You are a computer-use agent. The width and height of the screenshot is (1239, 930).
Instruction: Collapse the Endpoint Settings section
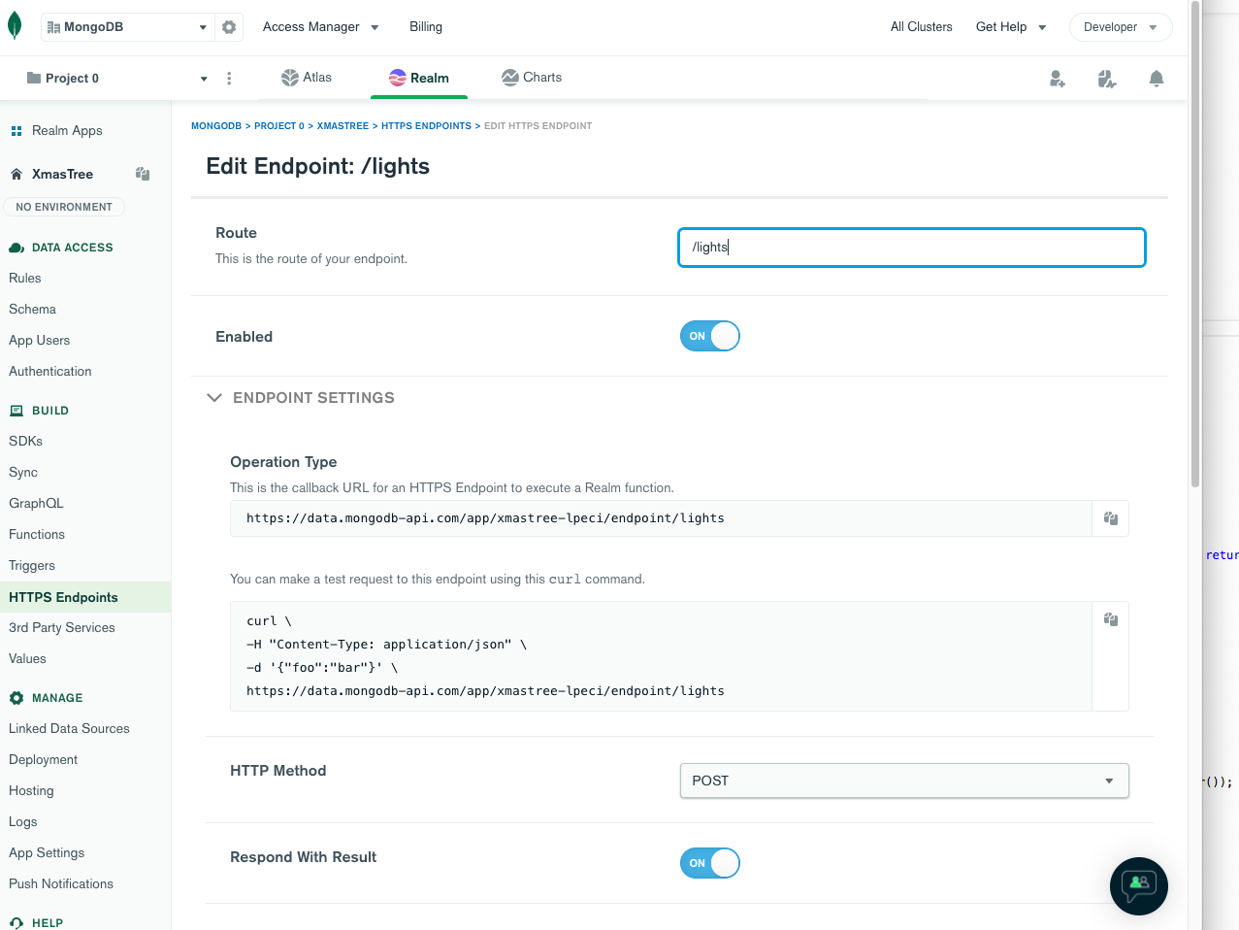coord(214,398)
